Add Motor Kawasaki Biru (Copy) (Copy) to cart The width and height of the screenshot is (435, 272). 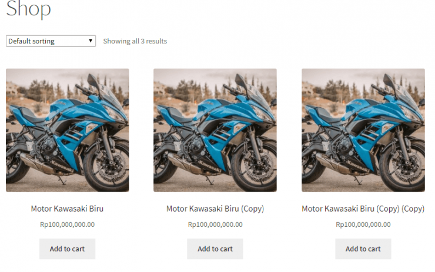(363, 249)
